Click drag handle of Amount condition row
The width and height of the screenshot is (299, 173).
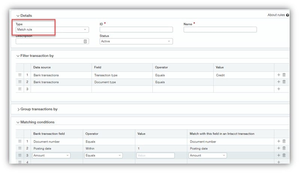click(x=20, y=155)
